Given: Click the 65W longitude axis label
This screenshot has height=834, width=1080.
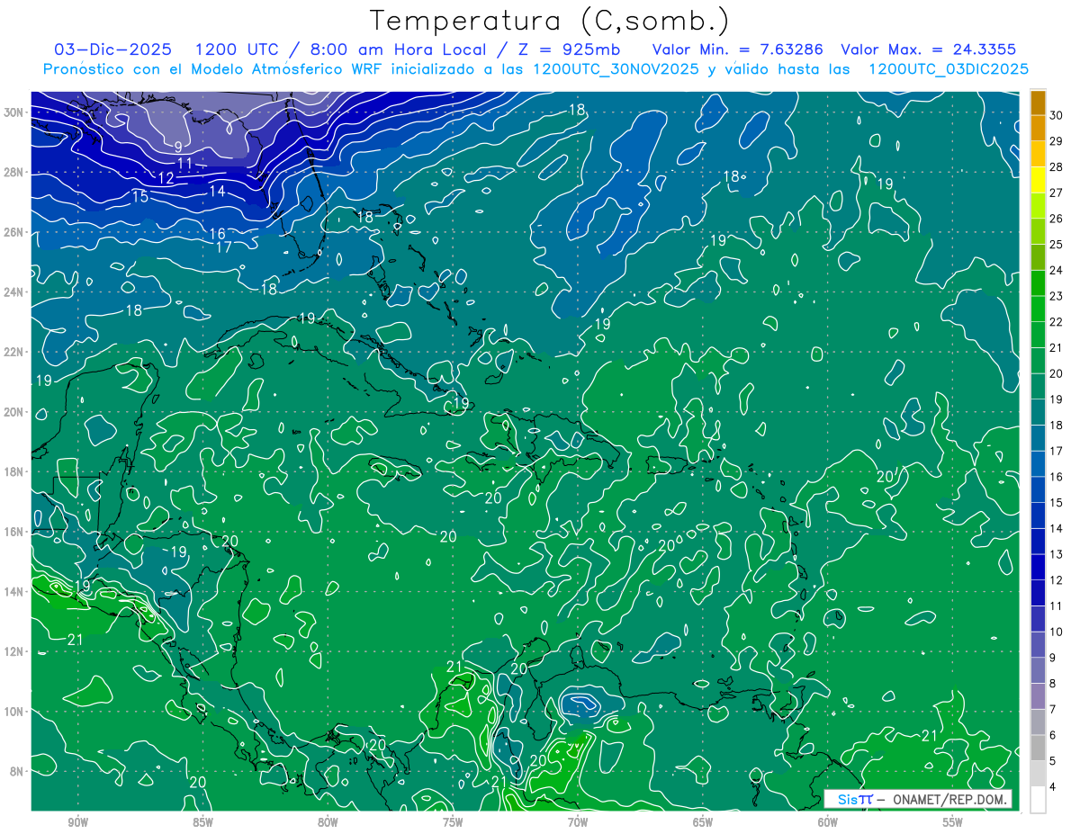Looking at the screenshot, I should point(703,822).
